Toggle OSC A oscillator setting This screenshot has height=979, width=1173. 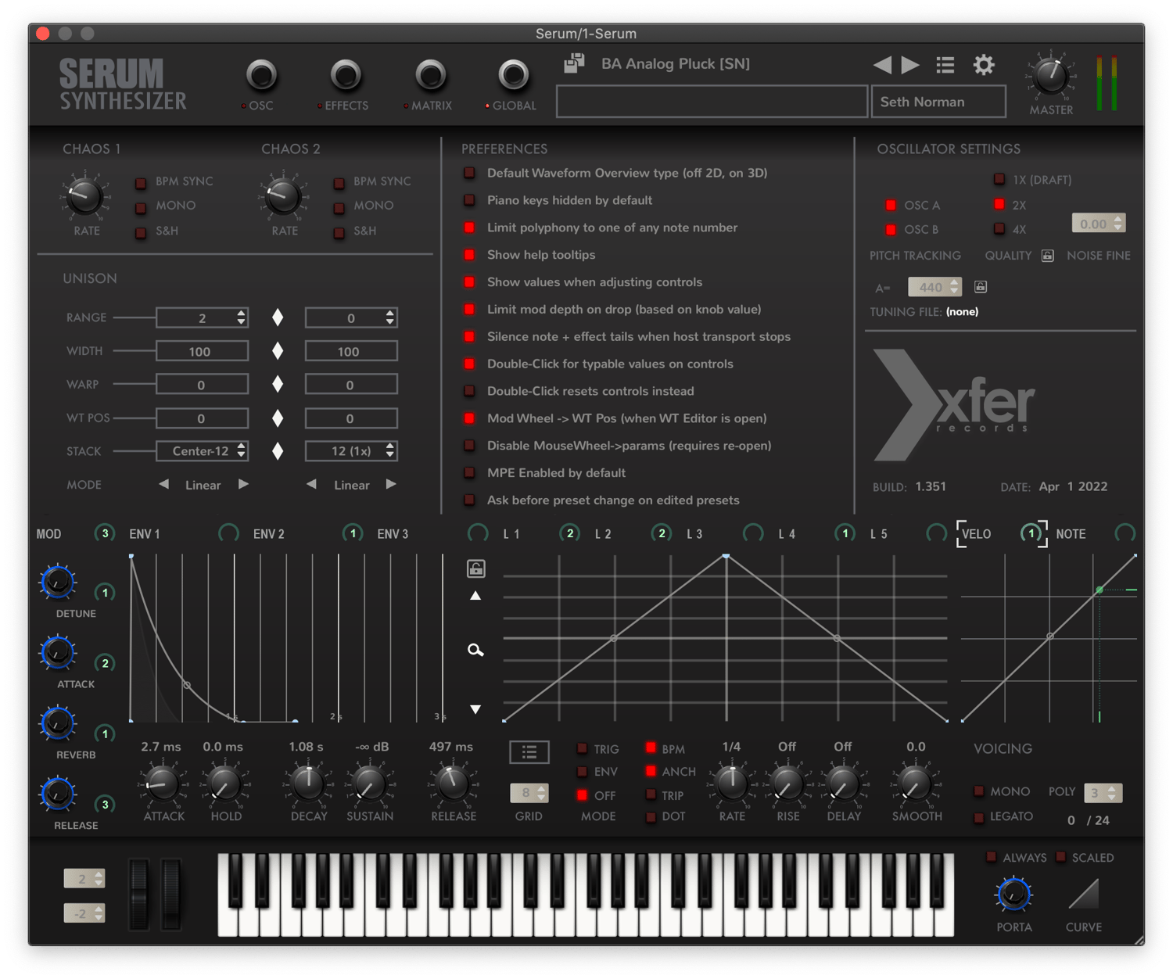[891, 205]
